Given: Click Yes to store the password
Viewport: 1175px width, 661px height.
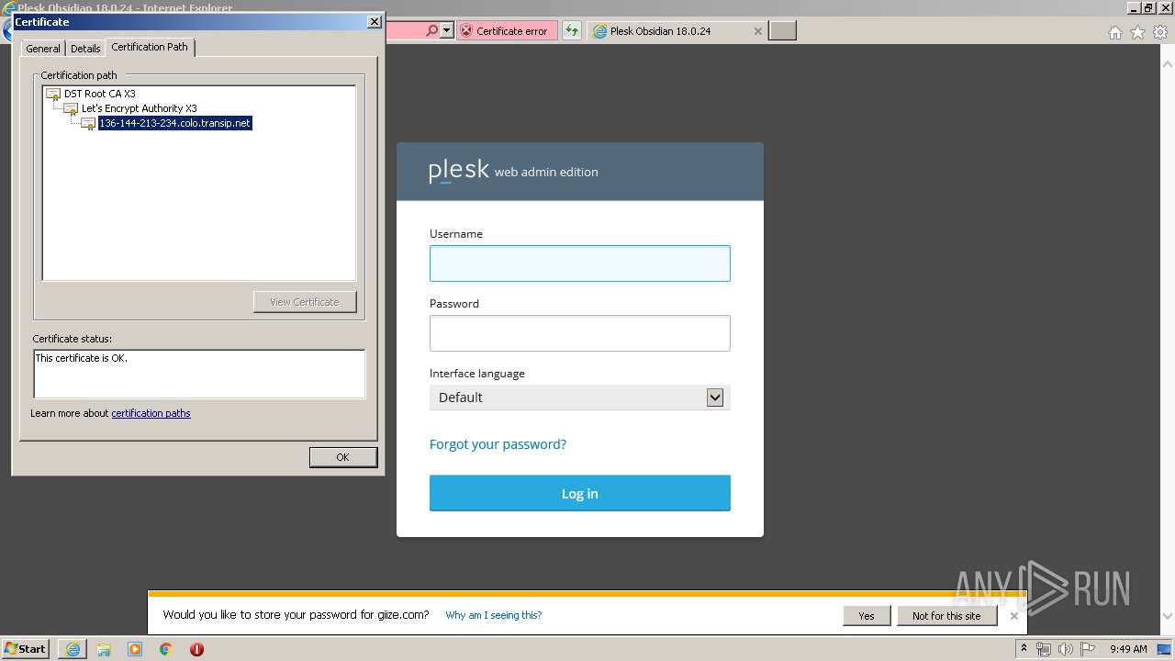Looking at the screenshot, I should pyautogui.click(x=867, y=616).
